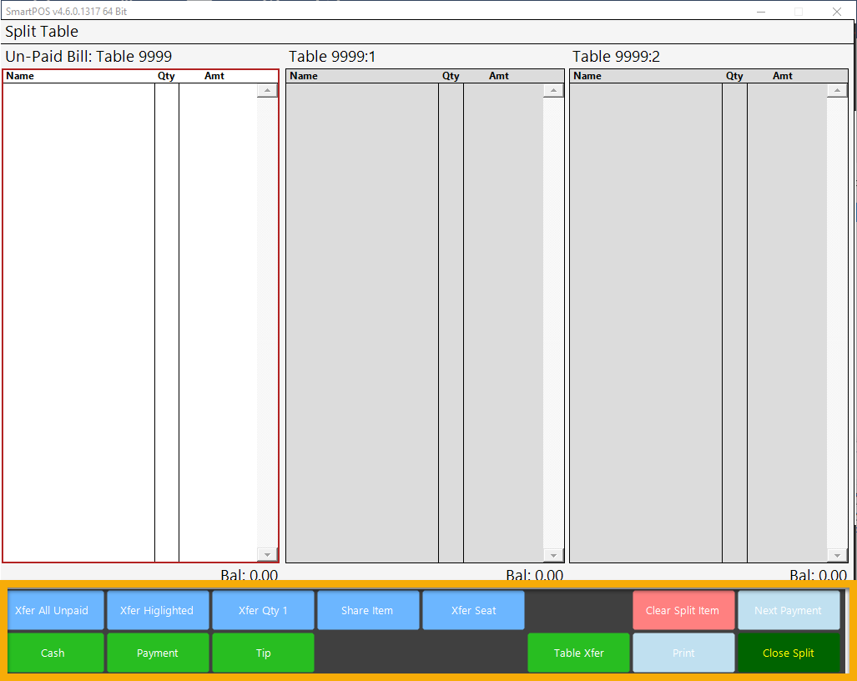857x681 pixels.
Task: Open the Payment button
Action: (158, 653)
